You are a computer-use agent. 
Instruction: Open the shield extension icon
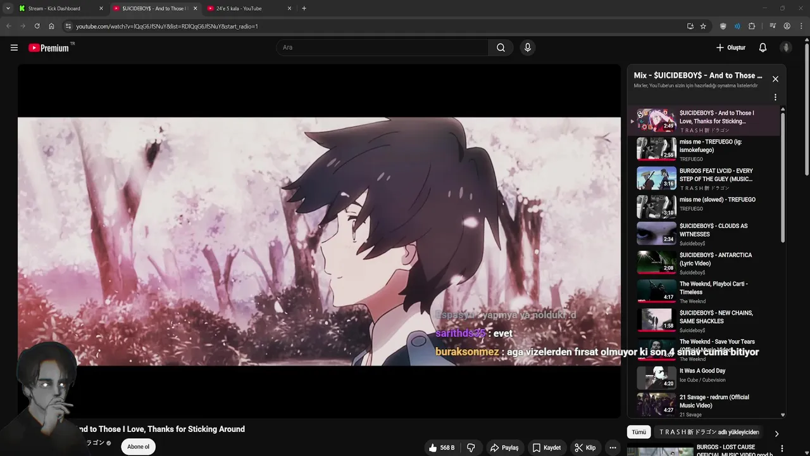tap(723, 26)
